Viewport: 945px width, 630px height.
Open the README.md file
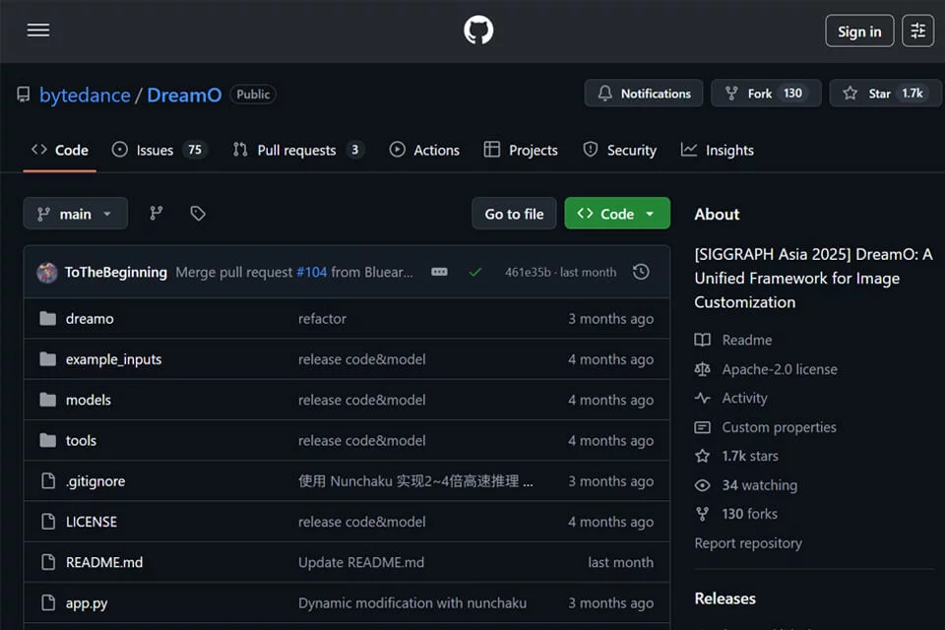click(x=104, y=562)
